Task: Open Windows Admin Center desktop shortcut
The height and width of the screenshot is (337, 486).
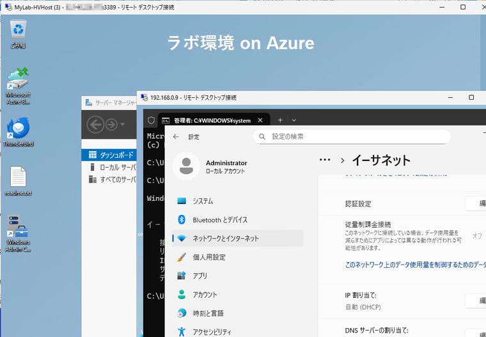Action: (18, 233)
